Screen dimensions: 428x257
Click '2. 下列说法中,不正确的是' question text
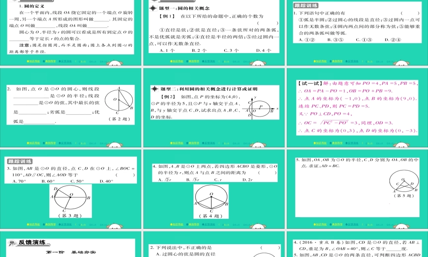(181, 248)
